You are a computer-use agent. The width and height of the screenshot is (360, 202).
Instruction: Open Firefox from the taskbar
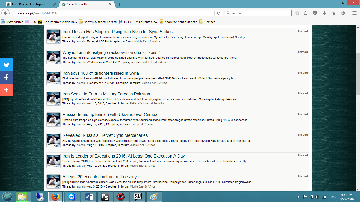55,197
